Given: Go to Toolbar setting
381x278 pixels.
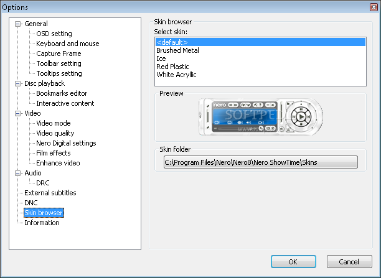Looking at the screenshot, I should 59,63.
